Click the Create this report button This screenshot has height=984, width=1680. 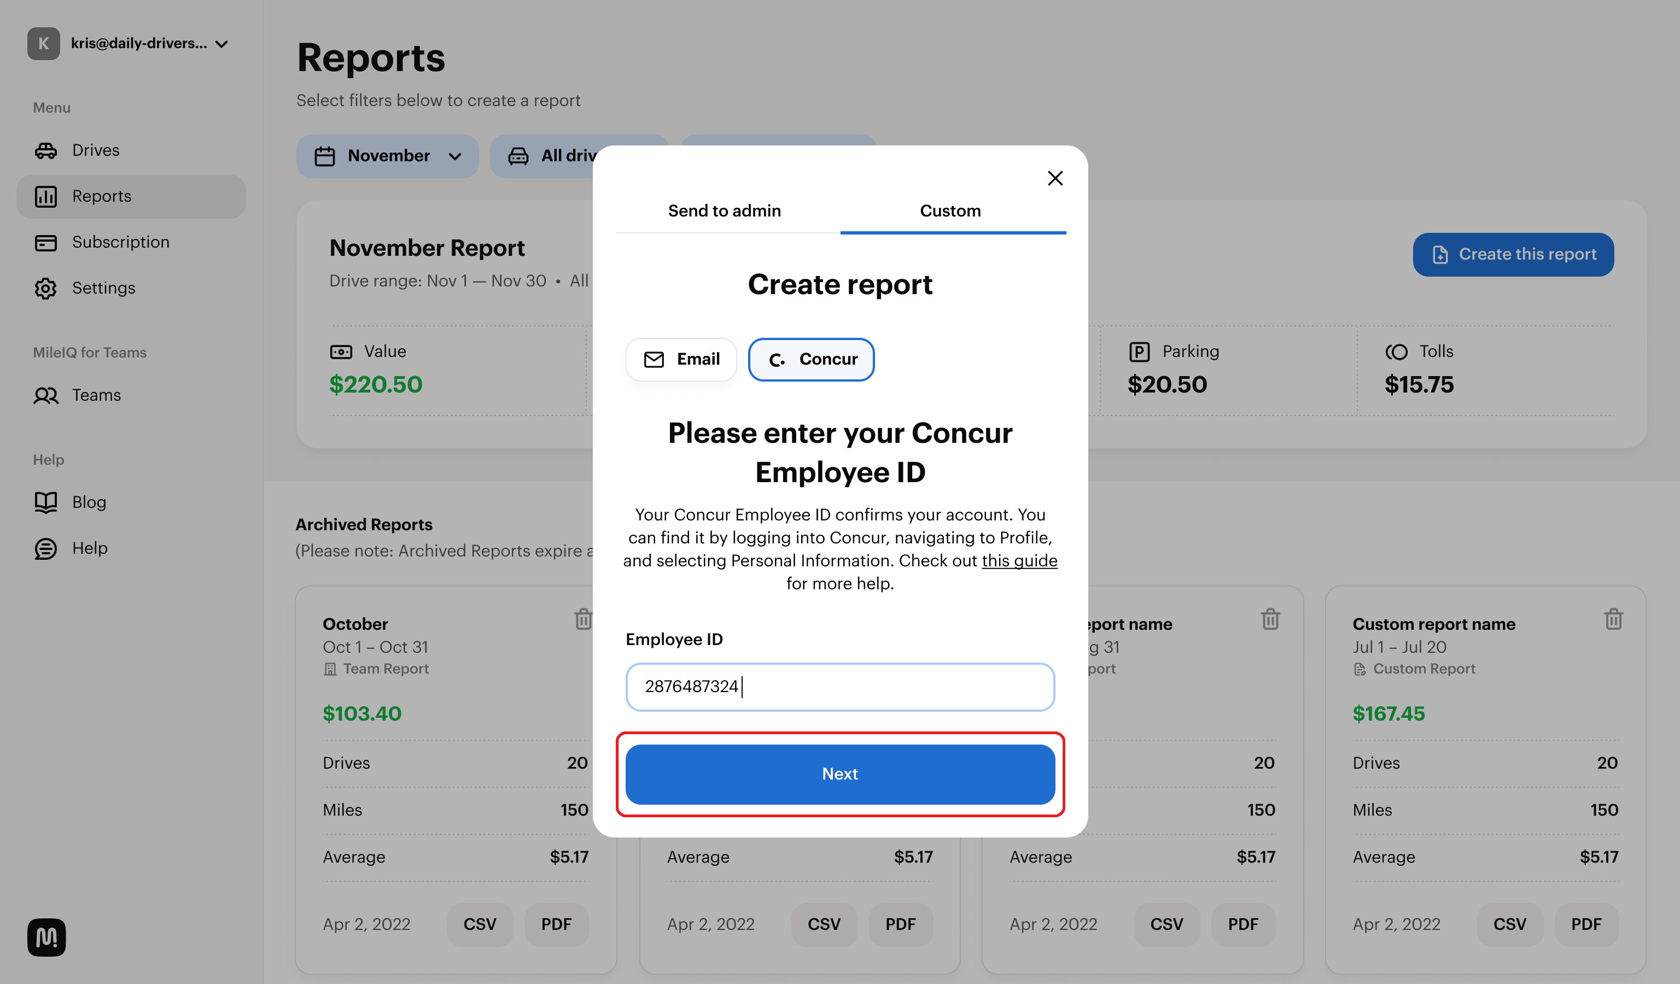(x=1513, y=255)
